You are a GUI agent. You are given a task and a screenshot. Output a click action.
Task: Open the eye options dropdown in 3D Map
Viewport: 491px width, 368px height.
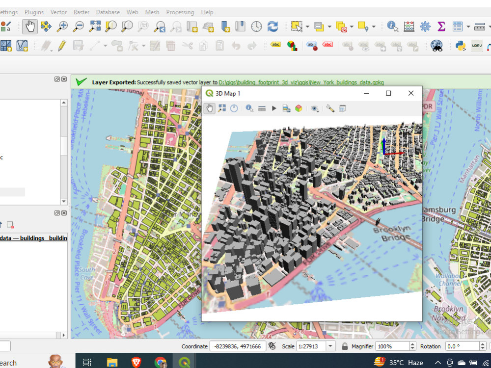tap(315, 108)
